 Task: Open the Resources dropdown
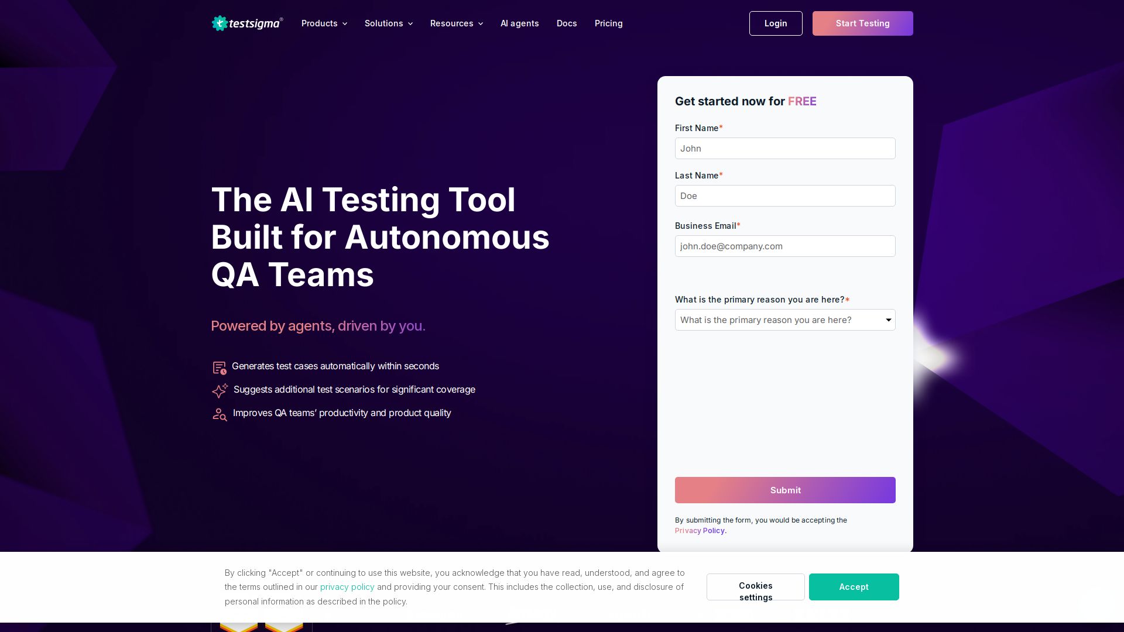(x=456, y=23)
